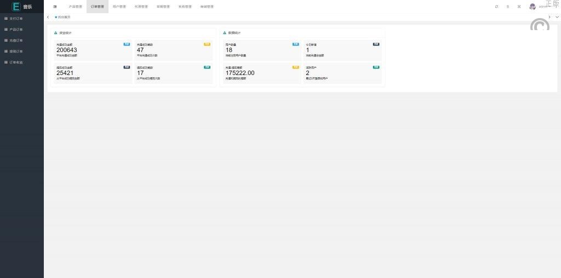
Task: Select the 后台首页 page tab
Action: [x=63, y=17]
